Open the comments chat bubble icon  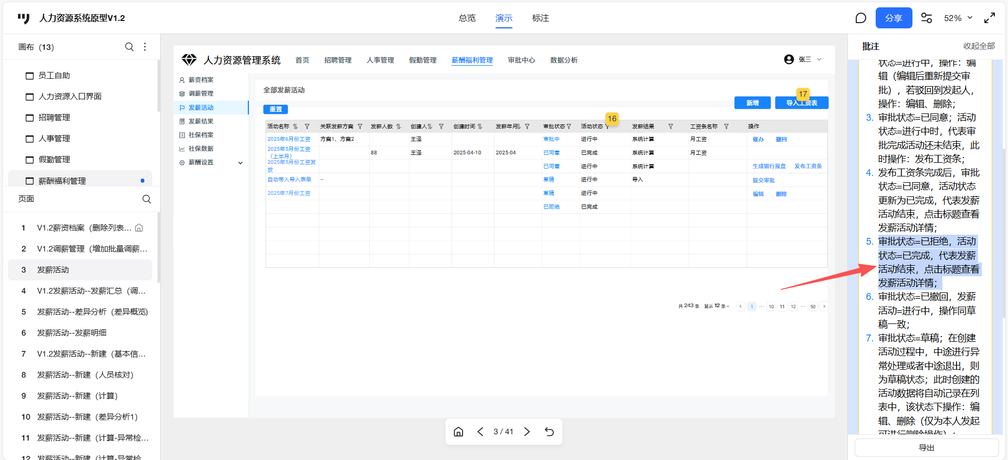pos(860,18)
